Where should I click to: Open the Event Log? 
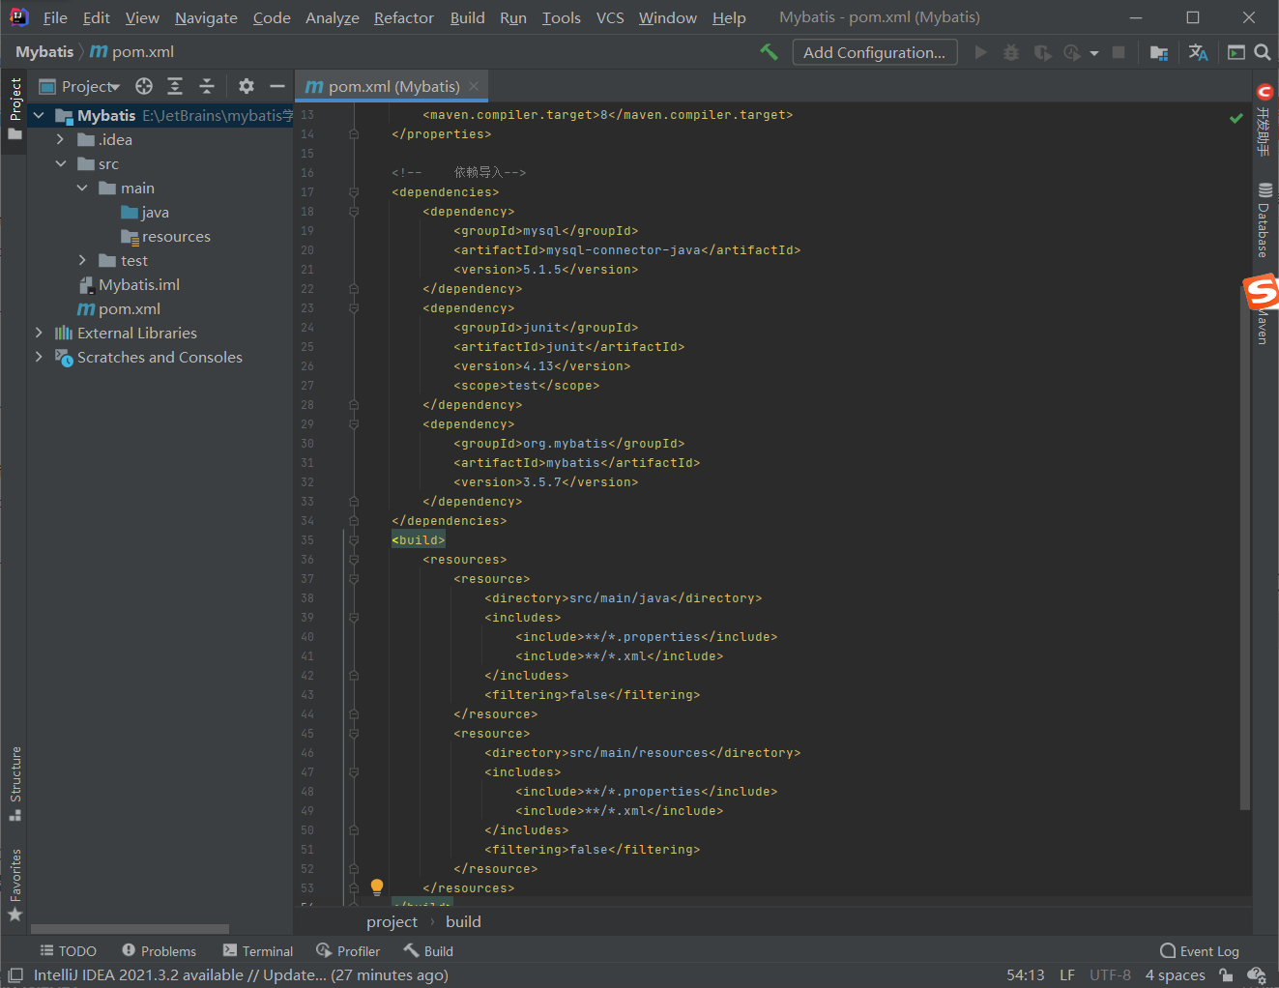click(x=1199, y=951)
